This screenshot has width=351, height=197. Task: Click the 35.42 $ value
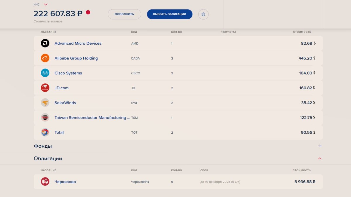pos(308,103)
